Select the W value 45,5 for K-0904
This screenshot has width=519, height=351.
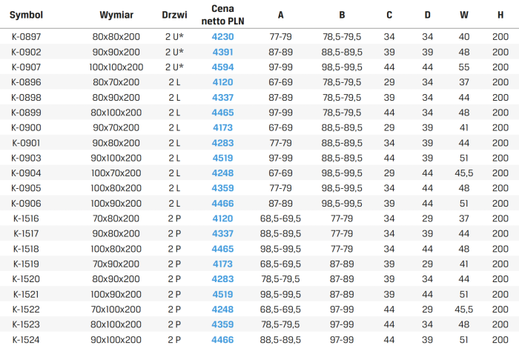pyautogui.click(x=463, y=173)
